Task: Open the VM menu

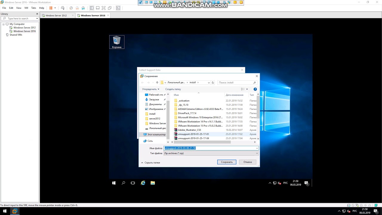Action: click(26, 8)
